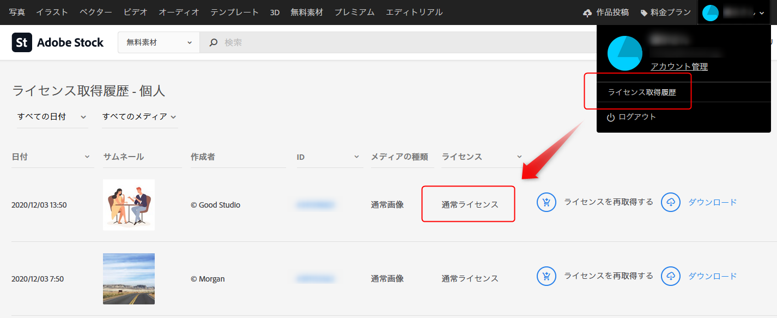Sort by the ライセンス column header
Screen dimensions: 777x318
pos(482,157)
